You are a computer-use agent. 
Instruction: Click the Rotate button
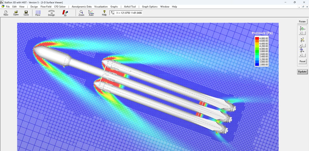[302, 21]
